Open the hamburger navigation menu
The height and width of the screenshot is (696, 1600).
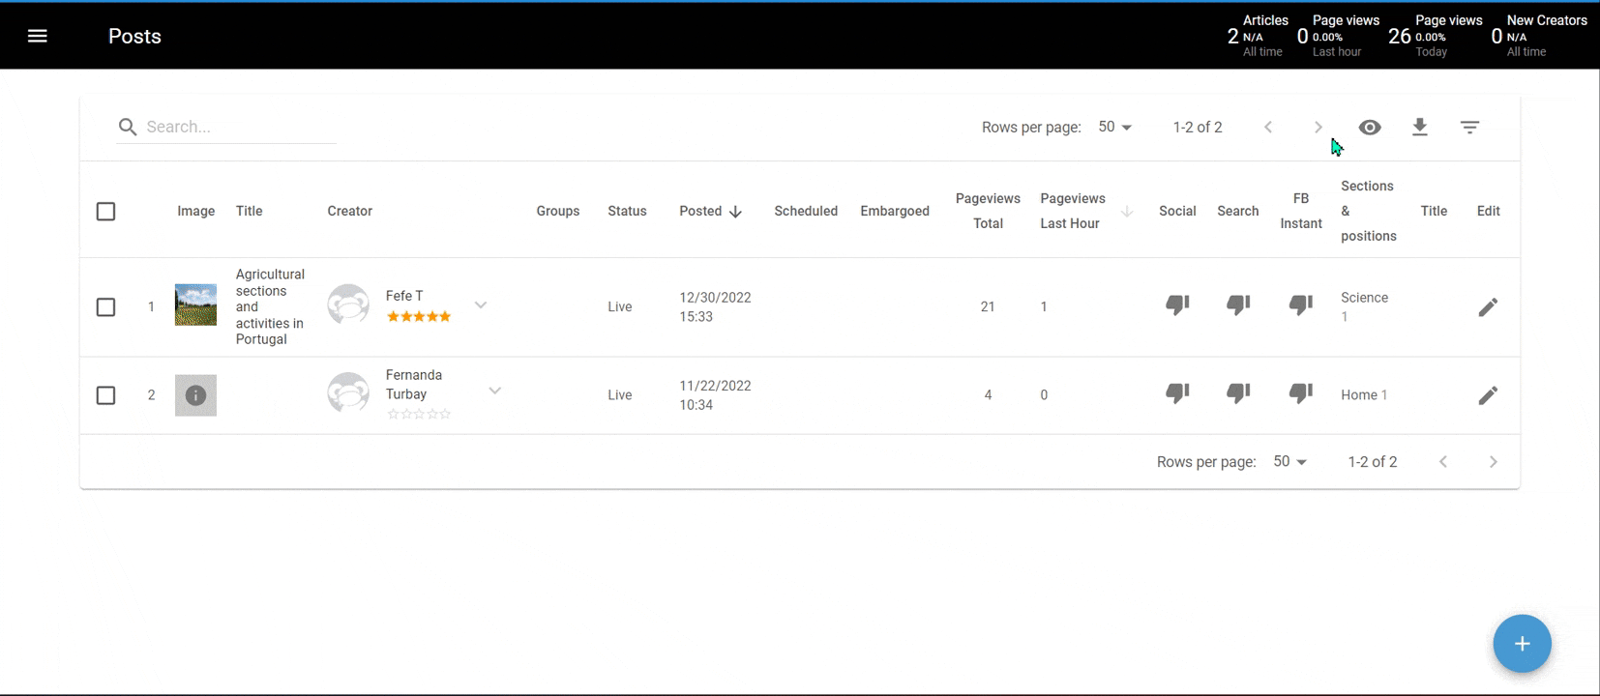pyautogui.click(x=38, y=36)
